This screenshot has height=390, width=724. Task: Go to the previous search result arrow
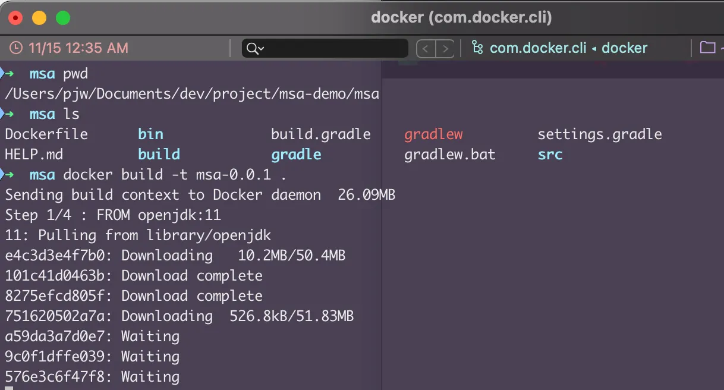point(426,49)
